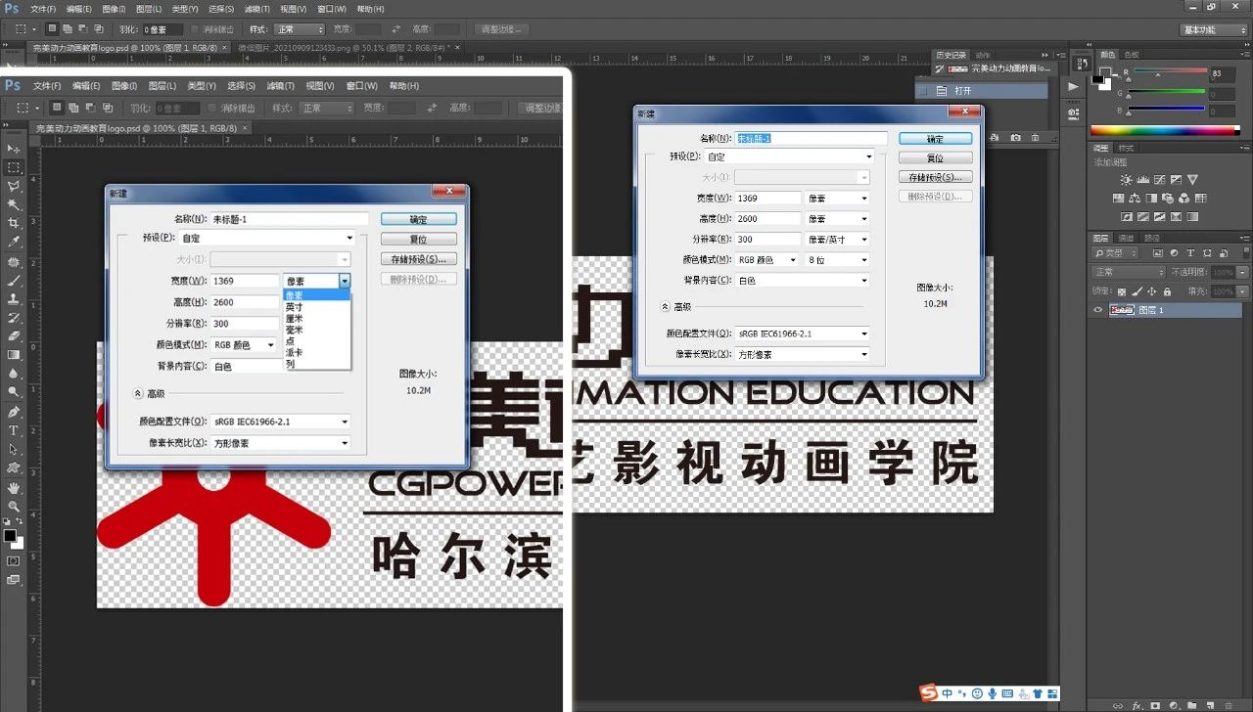Screen dimensions: 1253x712
Task: Switch to the 通道 panel tab
Action: point(1127,238)
